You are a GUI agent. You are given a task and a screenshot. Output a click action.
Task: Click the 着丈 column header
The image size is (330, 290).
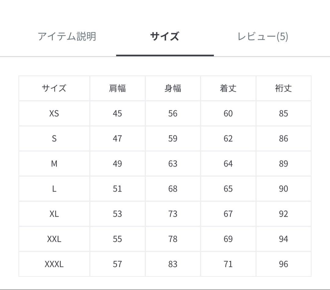coord(228,88)
